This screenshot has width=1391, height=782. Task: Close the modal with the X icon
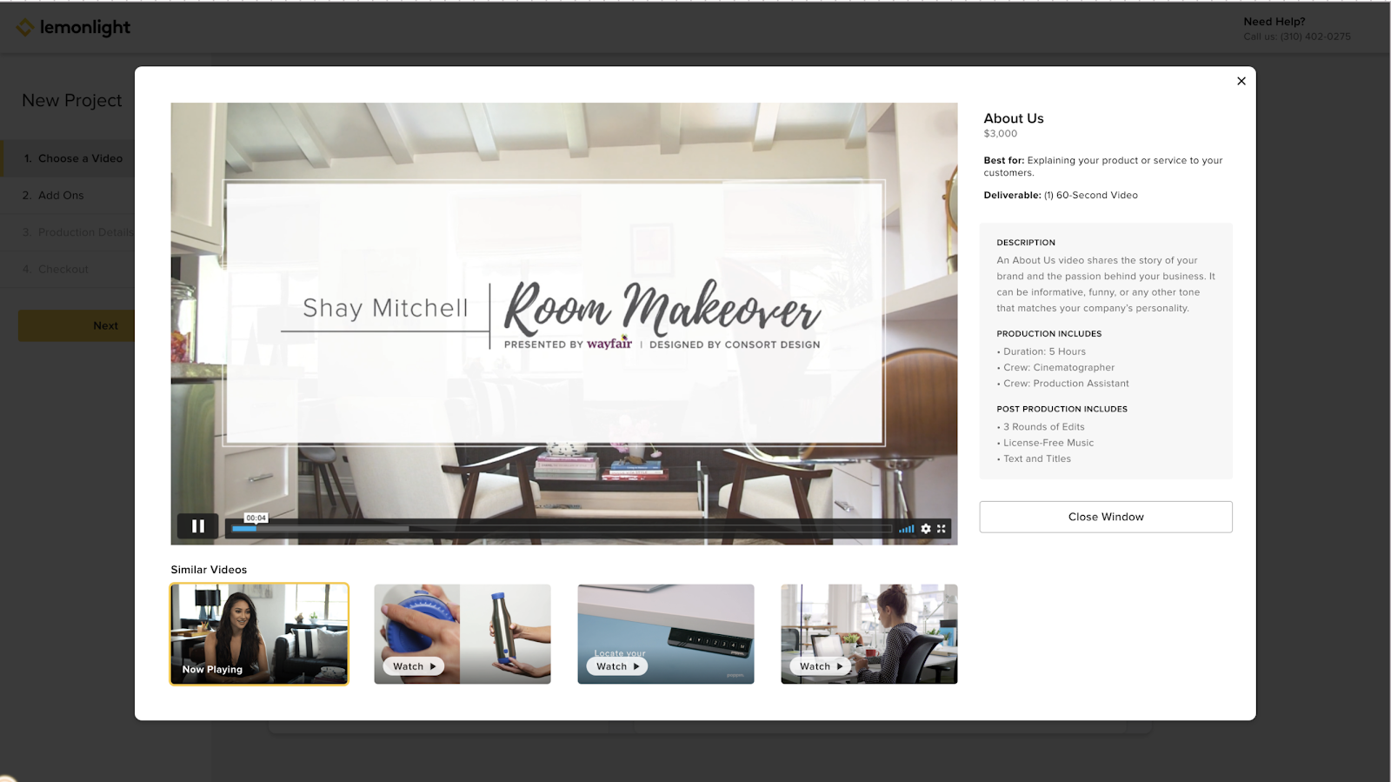pos(1241,81)
